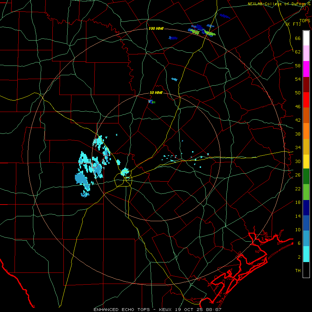The image size is (312, 312).
Task: Click the light green legend swatch
Action: [306, 192]
